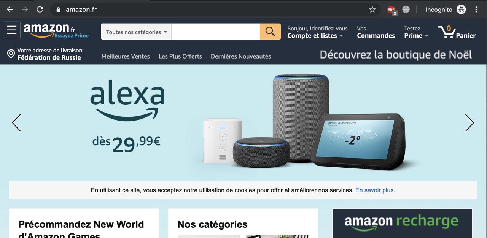This screenshot has width=487, height=238.
Task: Bookmark page with the star icon
Action: 372,10
